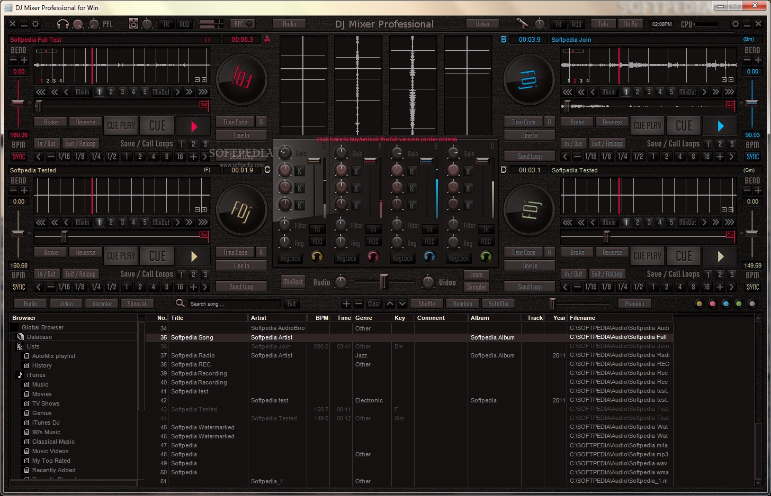Click the Random button
The height and width of the screenshot is (496, 771).
point(462,304)
